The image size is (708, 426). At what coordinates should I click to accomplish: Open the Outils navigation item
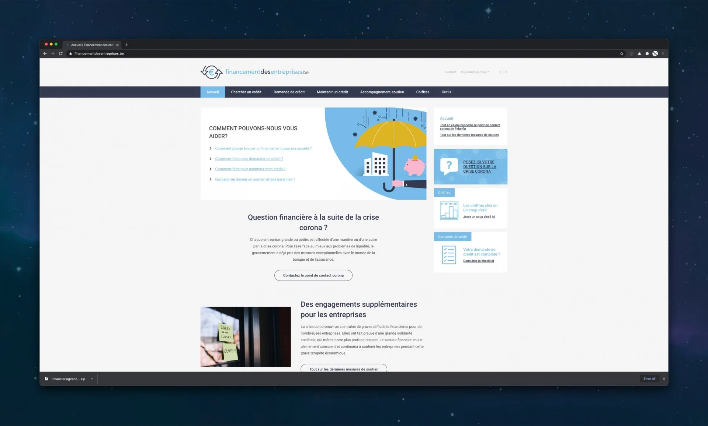pos(446,92)
